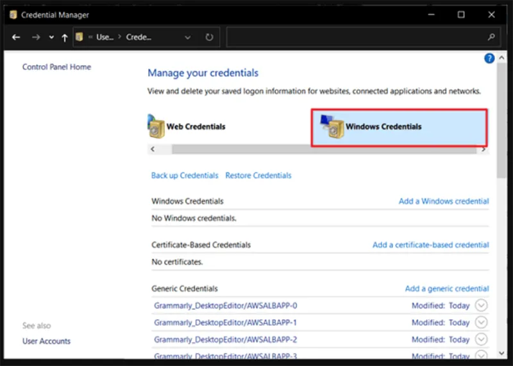
Task: Go up one level with Up arrow
Action: pos(65,38)
